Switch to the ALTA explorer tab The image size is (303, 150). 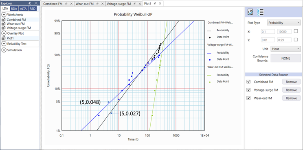click(23, 9)
